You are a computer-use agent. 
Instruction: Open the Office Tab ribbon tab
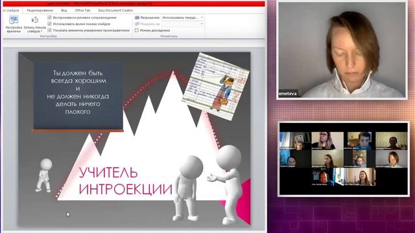[82, 10]
